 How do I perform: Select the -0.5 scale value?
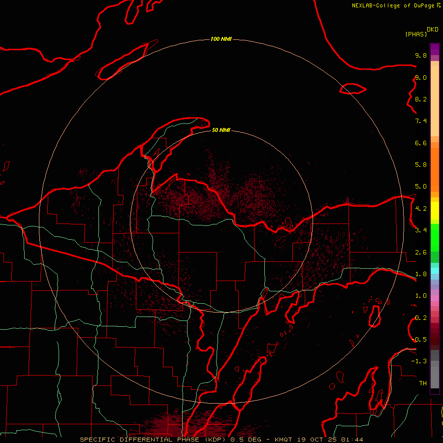pyautogui.click(x=419, y=340)
